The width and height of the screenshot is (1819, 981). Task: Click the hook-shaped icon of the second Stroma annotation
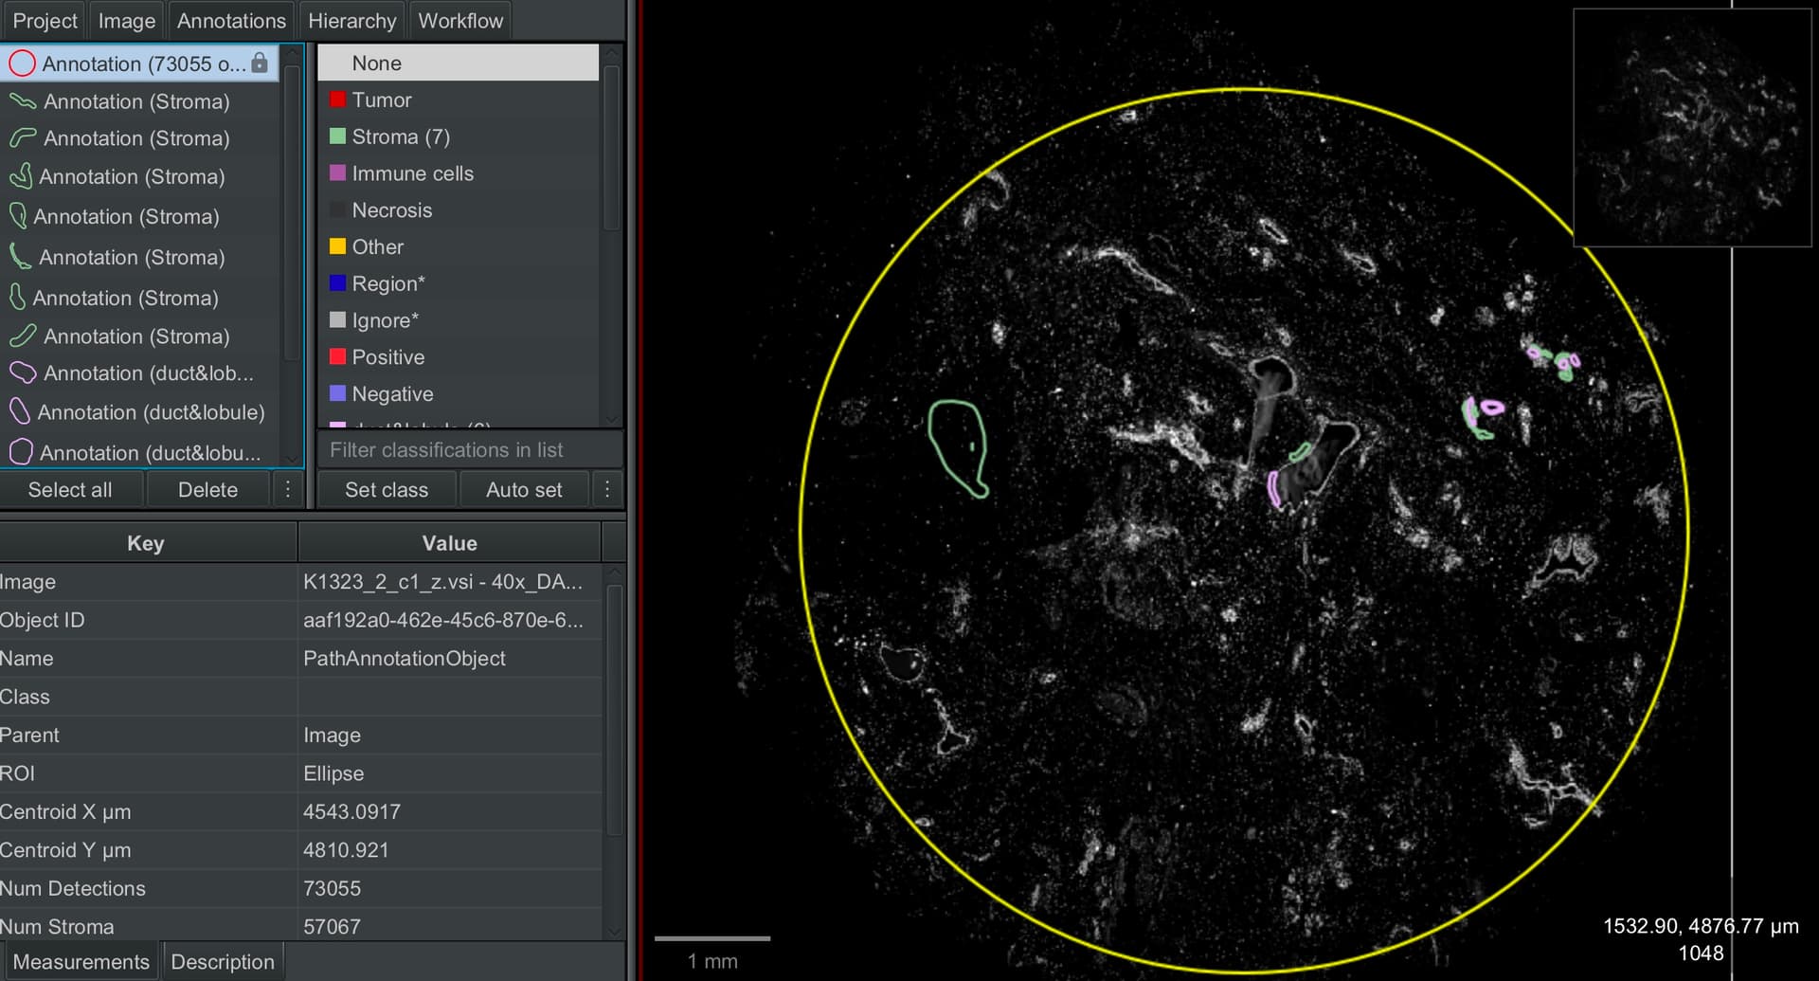(21, 137)
